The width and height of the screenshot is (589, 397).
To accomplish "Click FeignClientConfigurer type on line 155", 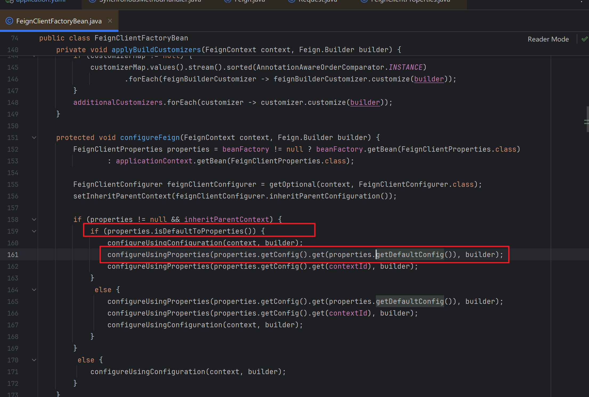I will point(118,184).
